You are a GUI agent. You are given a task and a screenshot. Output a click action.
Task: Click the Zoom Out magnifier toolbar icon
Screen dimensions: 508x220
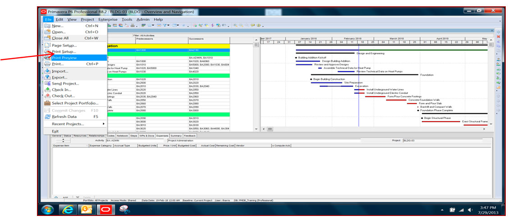(x=241, y=25)
